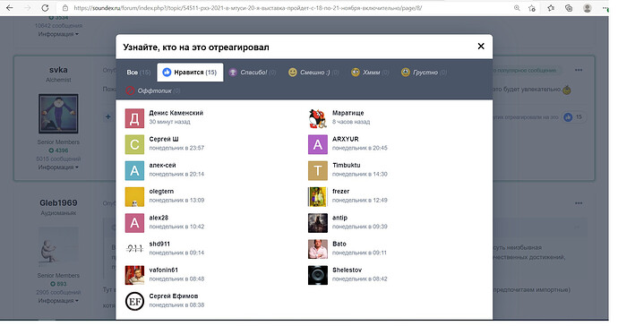Click Shelestov's speaker avatar

coord(318,275)
